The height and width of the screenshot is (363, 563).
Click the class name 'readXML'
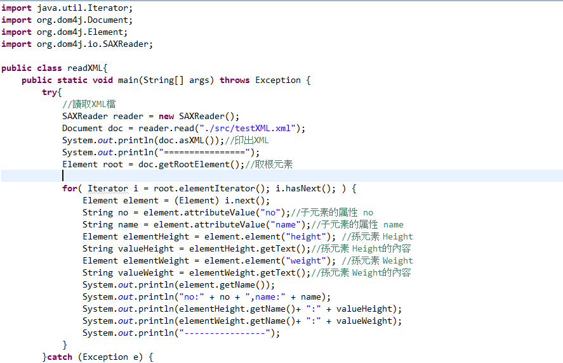tap(85, 68)
